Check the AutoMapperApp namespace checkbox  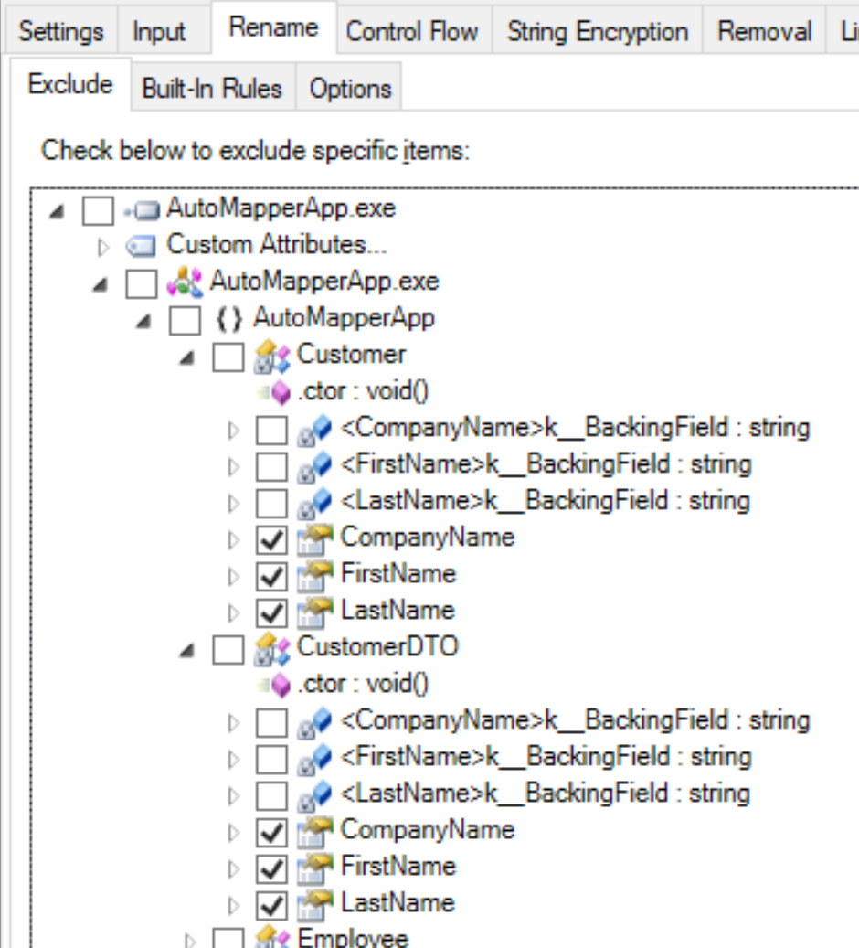click(185, 320)
